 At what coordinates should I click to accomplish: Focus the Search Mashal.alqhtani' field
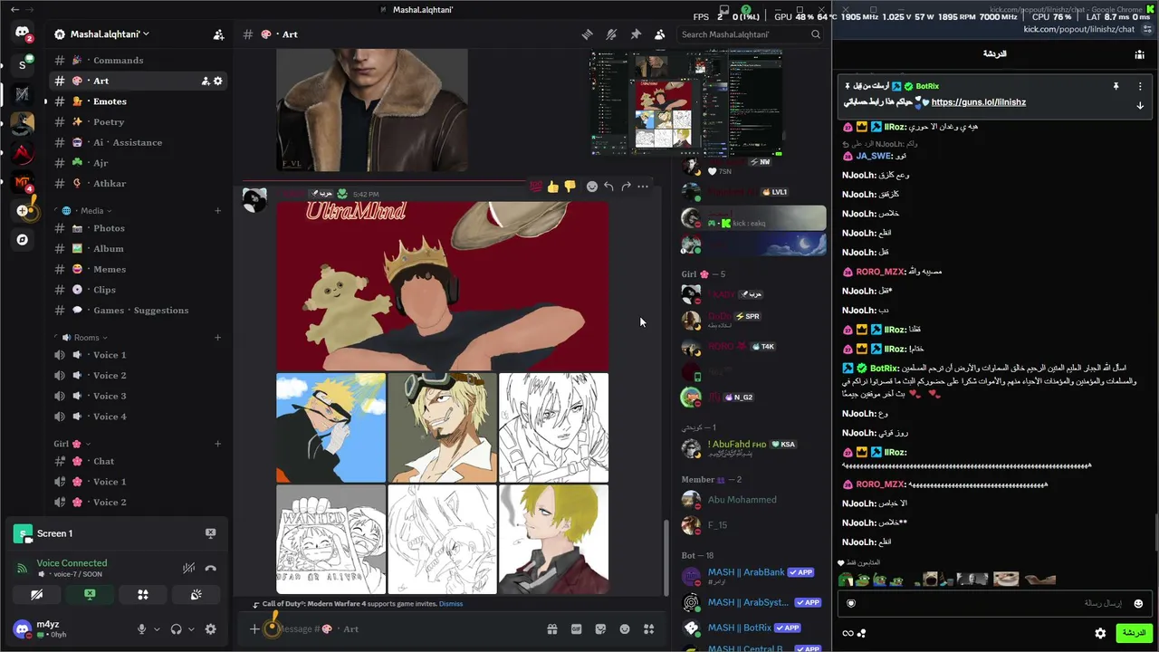751,34
